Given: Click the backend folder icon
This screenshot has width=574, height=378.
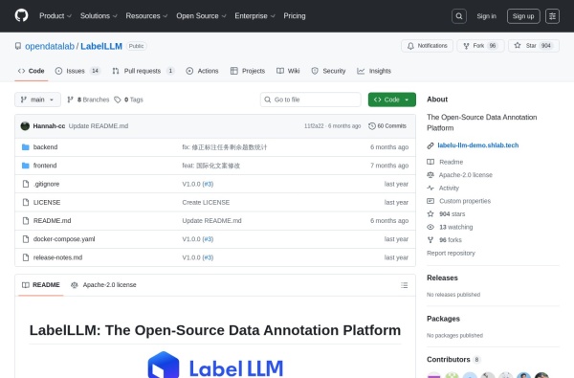Looking at the screenshot, I should pos(26,147).
